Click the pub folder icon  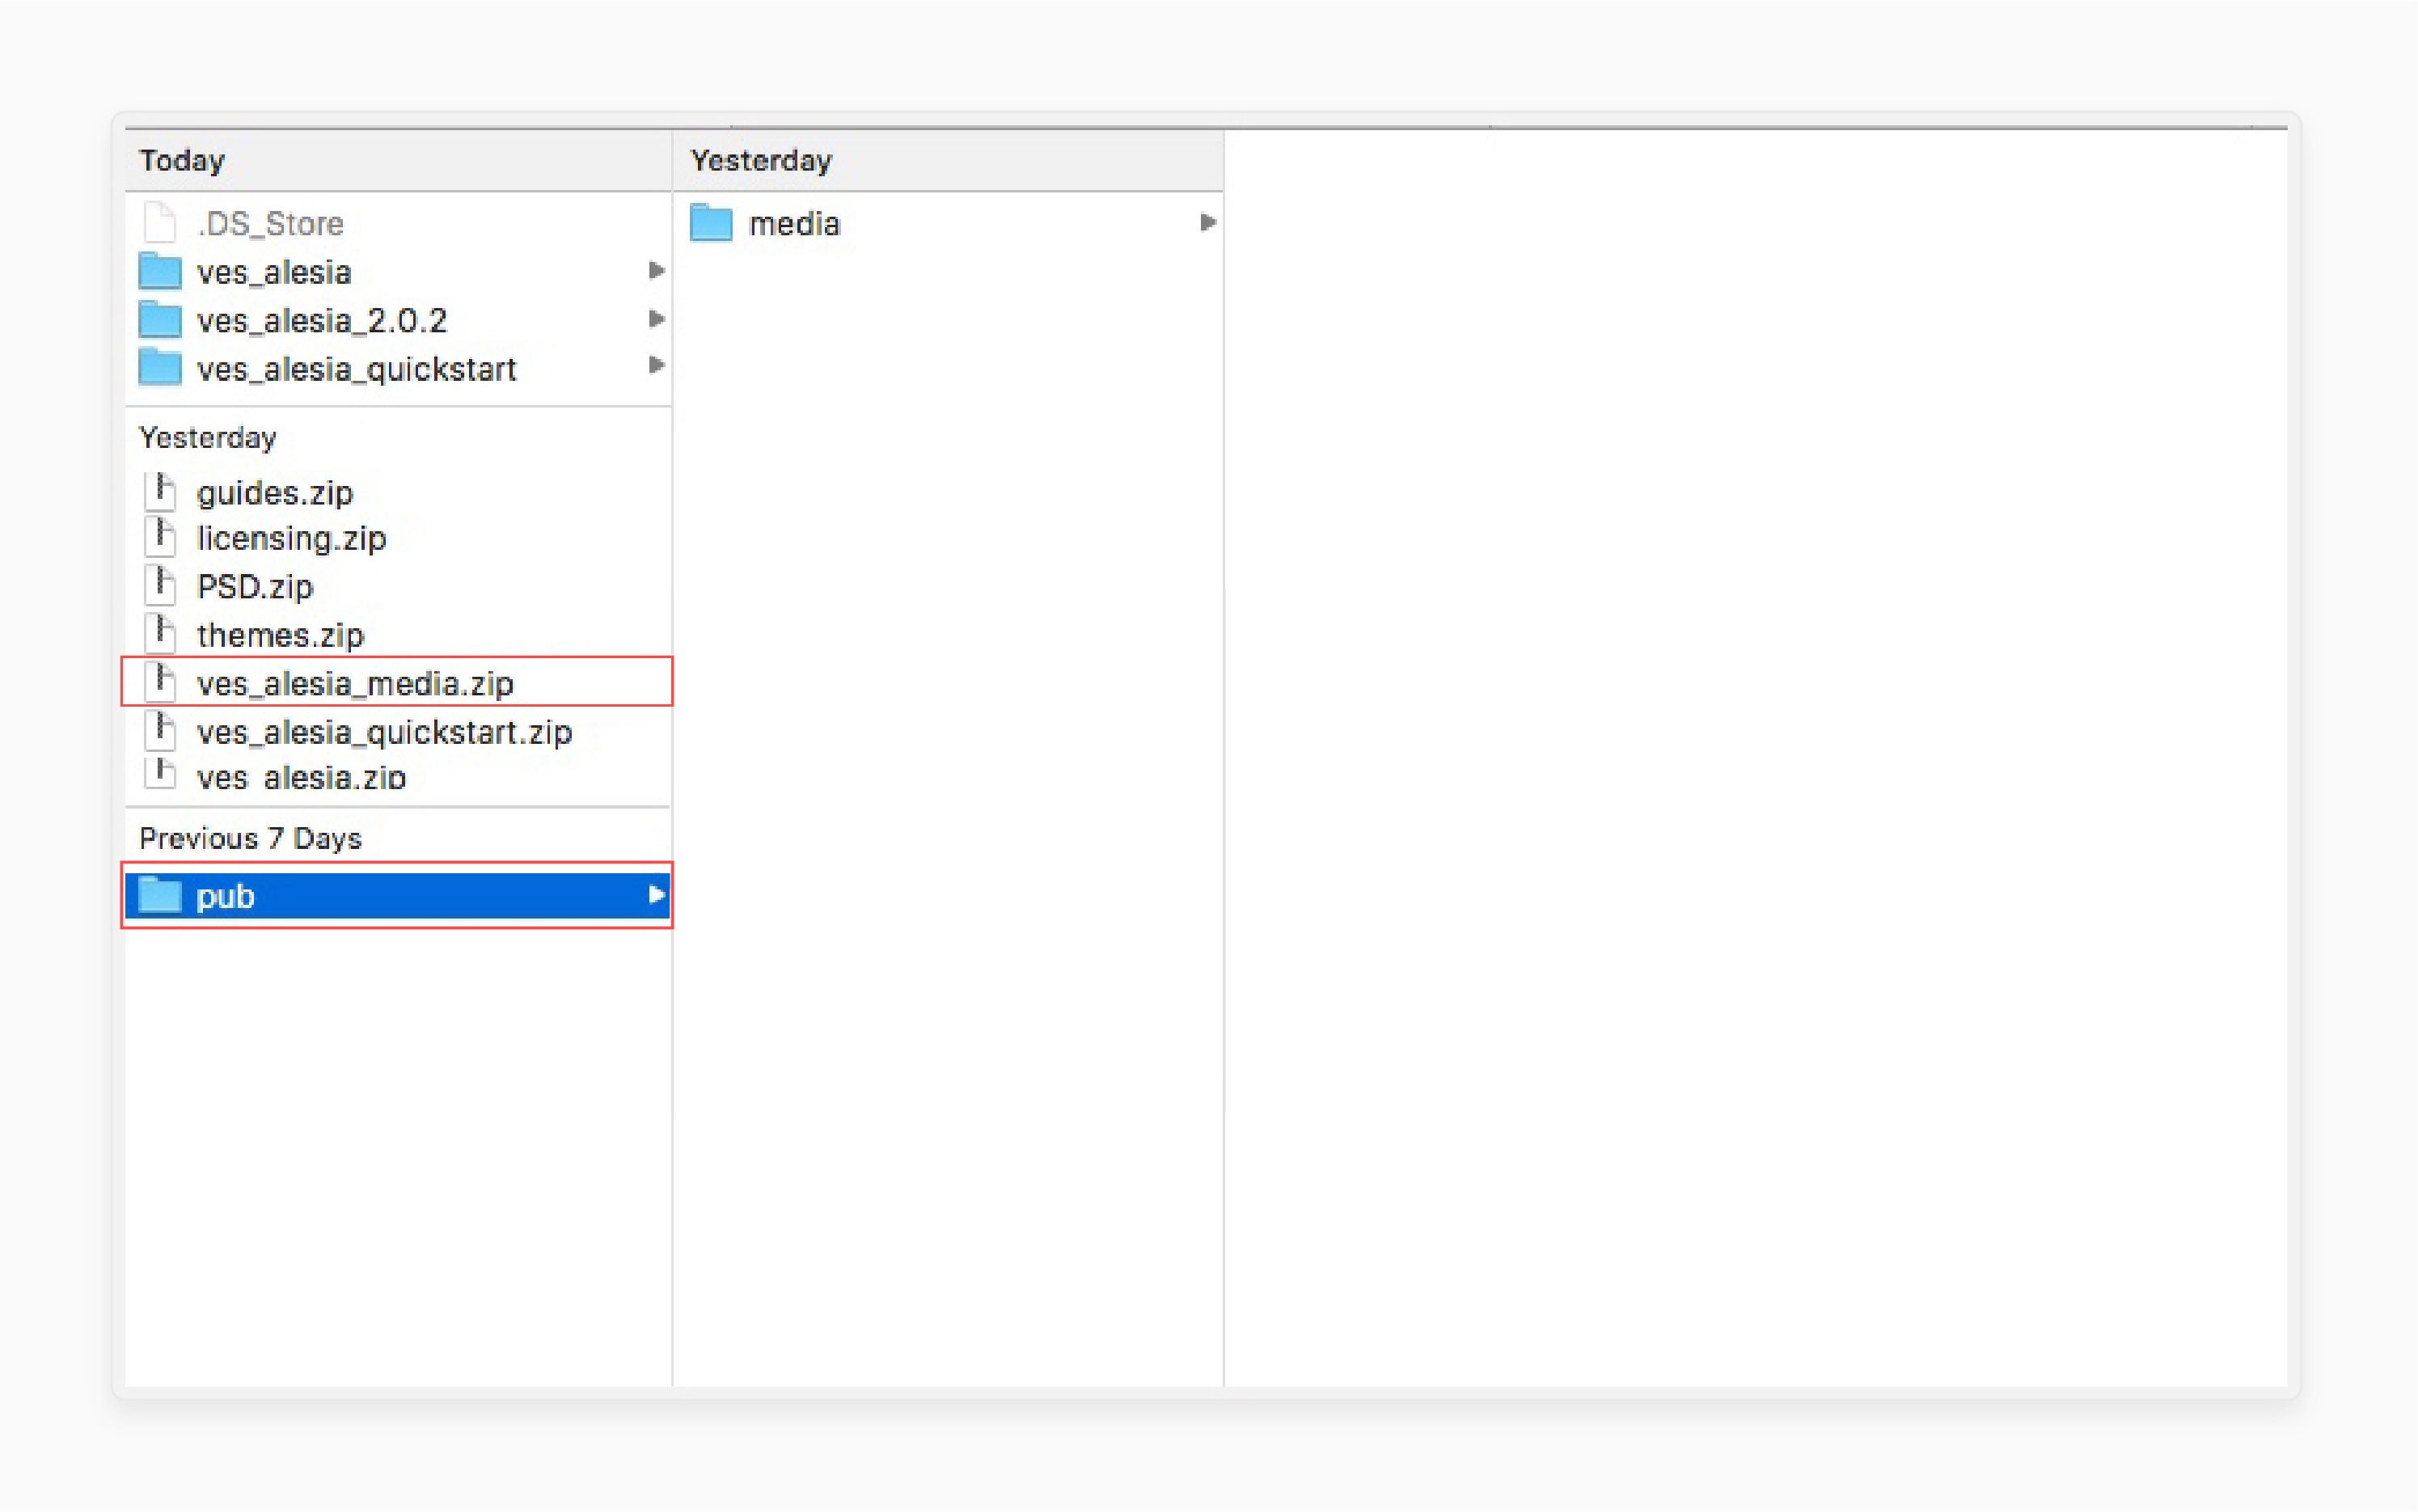pos(160,895)
